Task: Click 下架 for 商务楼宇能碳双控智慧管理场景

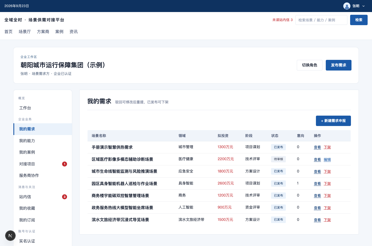Action: coord(327,195)
